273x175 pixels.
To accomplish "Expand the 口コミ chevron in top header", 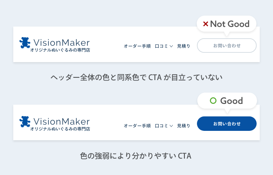I will tap(171, 46).
